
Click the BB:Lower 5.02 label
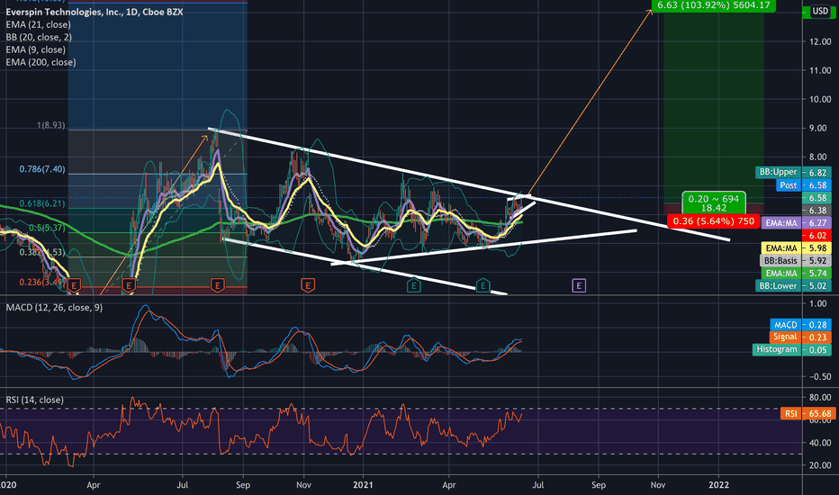(x=793, y=286)
